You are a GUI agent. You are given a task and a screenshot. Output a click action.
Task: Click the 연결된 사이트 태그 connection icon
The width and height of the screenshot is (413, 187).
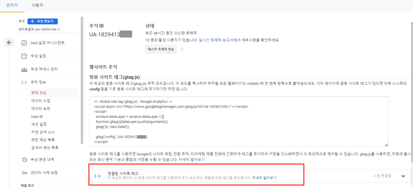point(97,176)
